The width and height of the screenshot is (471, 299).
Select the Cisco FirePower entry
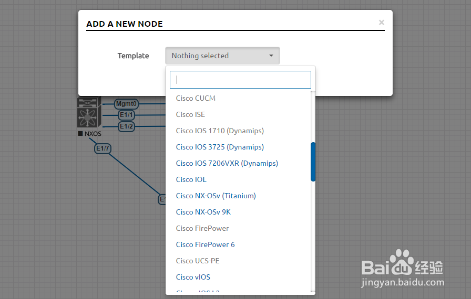202,228
